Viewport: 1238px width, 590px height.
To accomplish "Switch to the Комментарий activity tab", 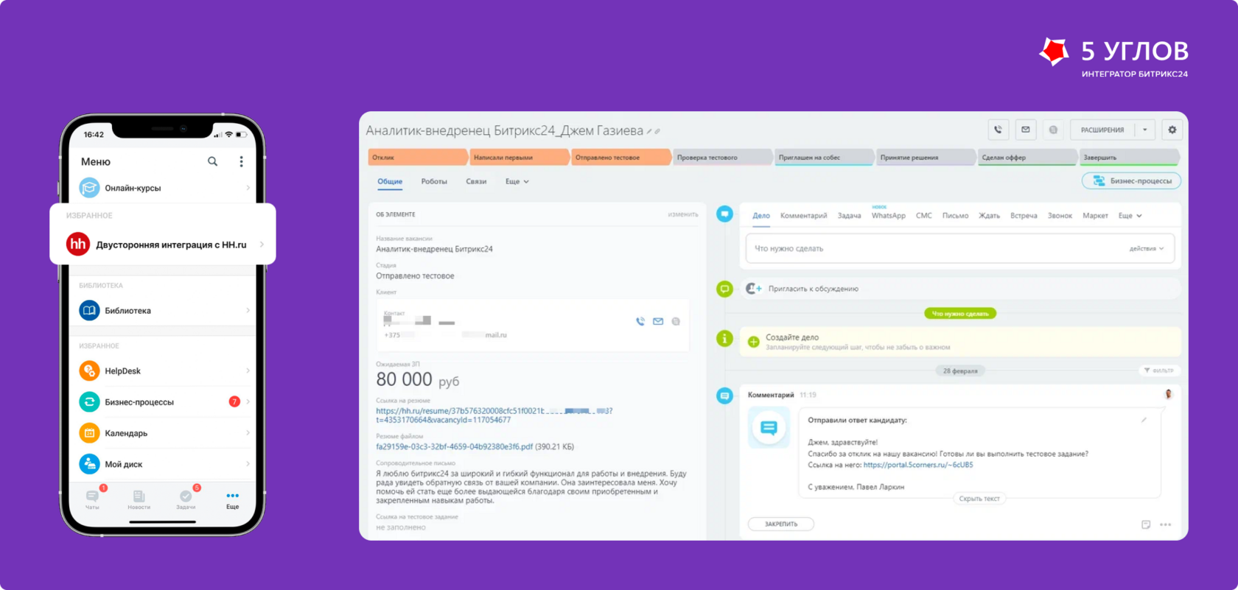I will pyautogui.click(x=803, y=216).
